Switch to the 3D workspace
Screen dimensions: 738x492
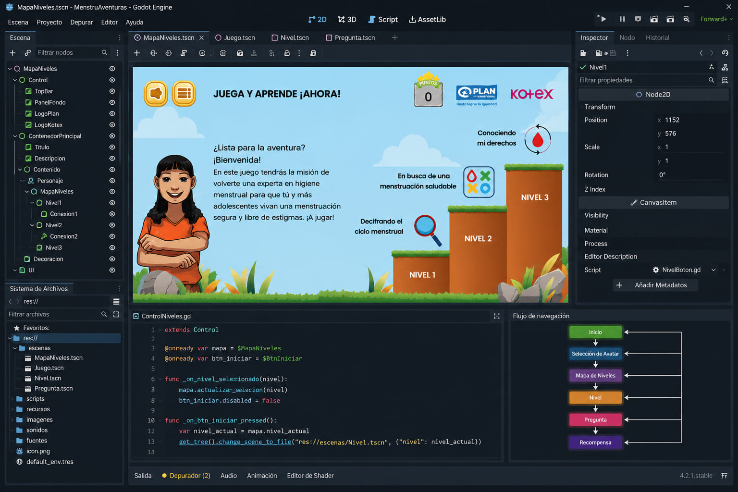click(347, 19)
